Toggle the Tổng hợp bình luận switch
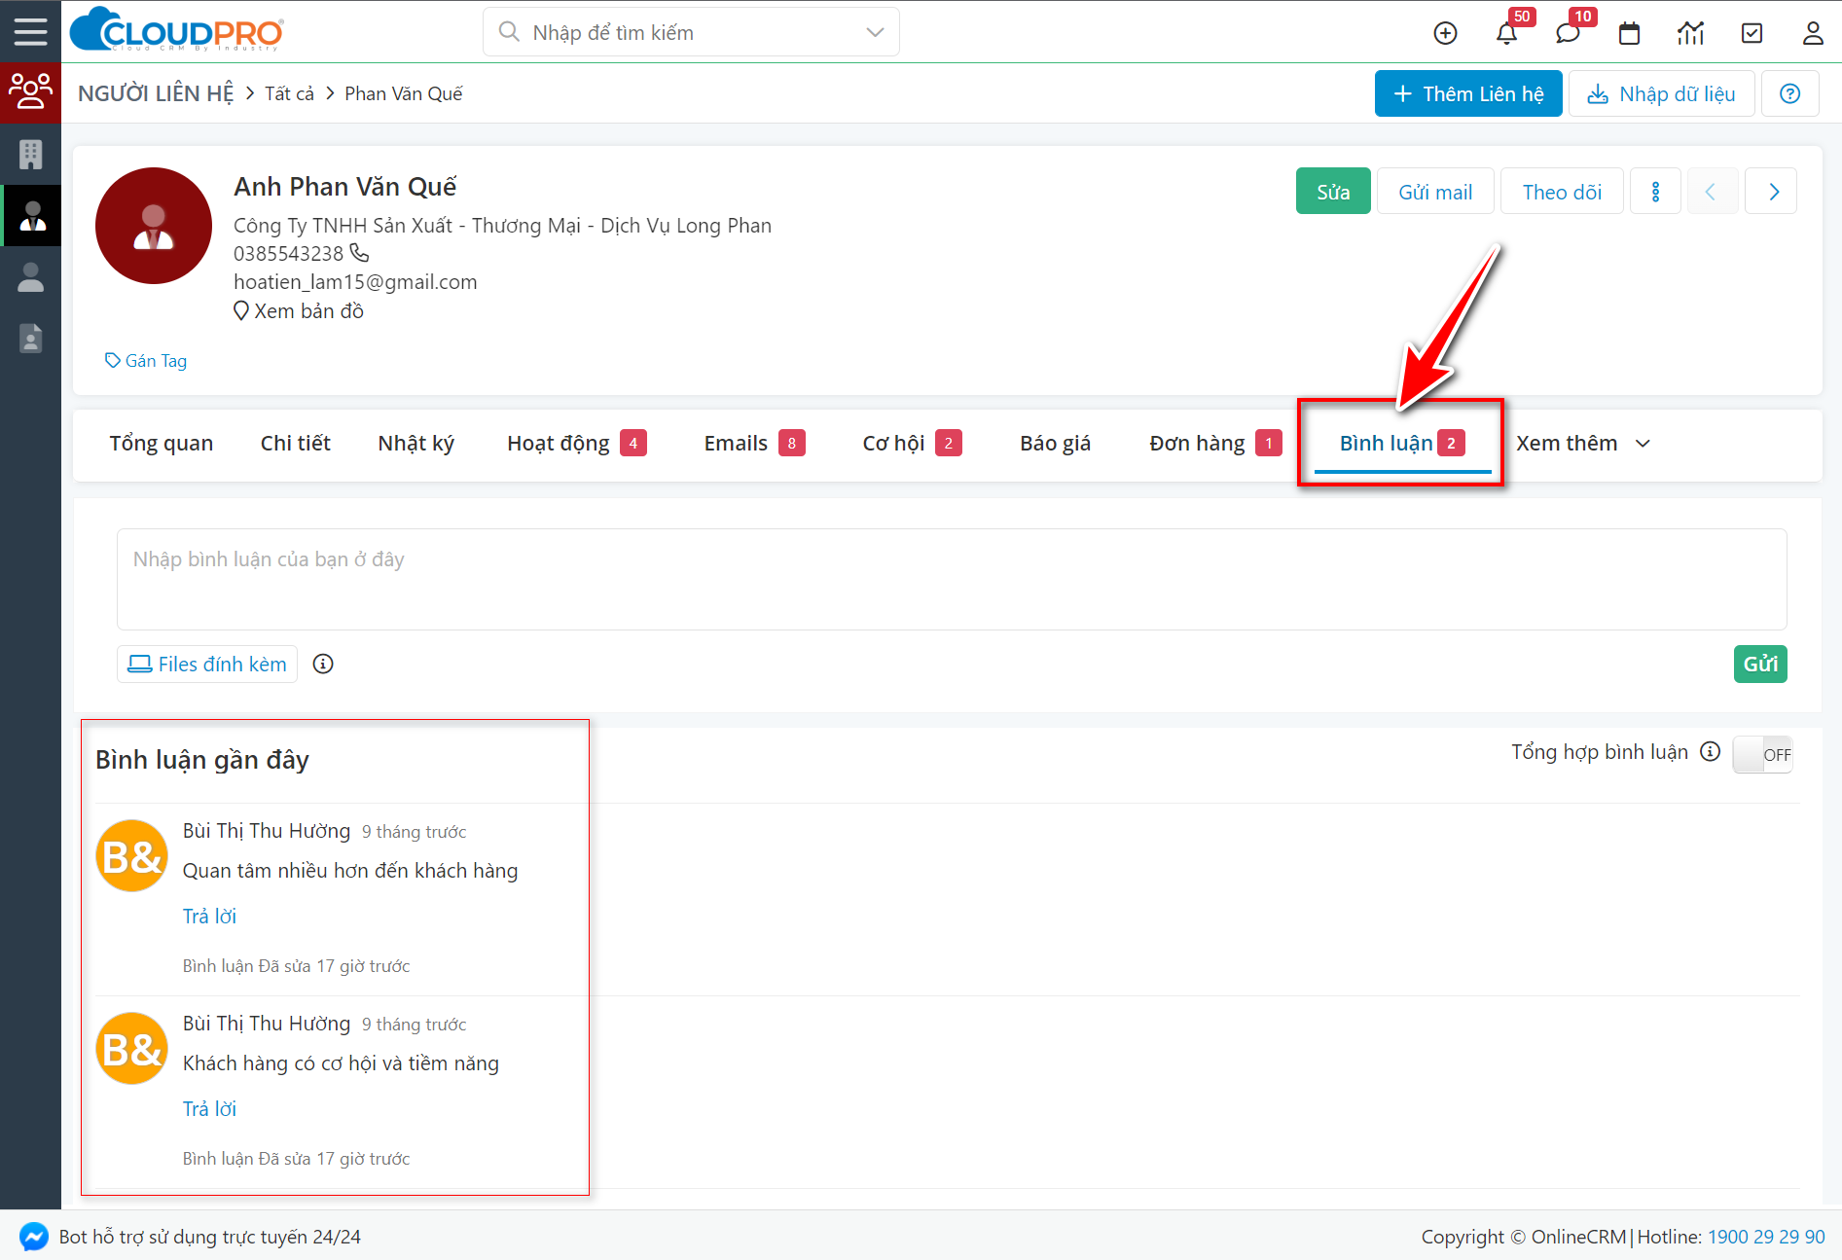Viewport: 1842px width, 1260px height. pyautogui.click(x=1762, y=754)
